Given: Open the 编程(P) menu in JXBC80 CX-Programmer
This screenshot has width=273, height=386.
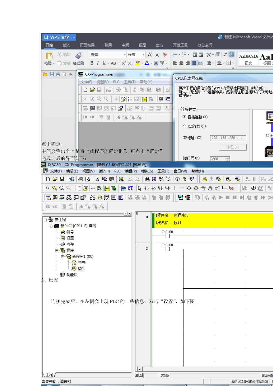Looking at the screenshot, I should (131, 171).
